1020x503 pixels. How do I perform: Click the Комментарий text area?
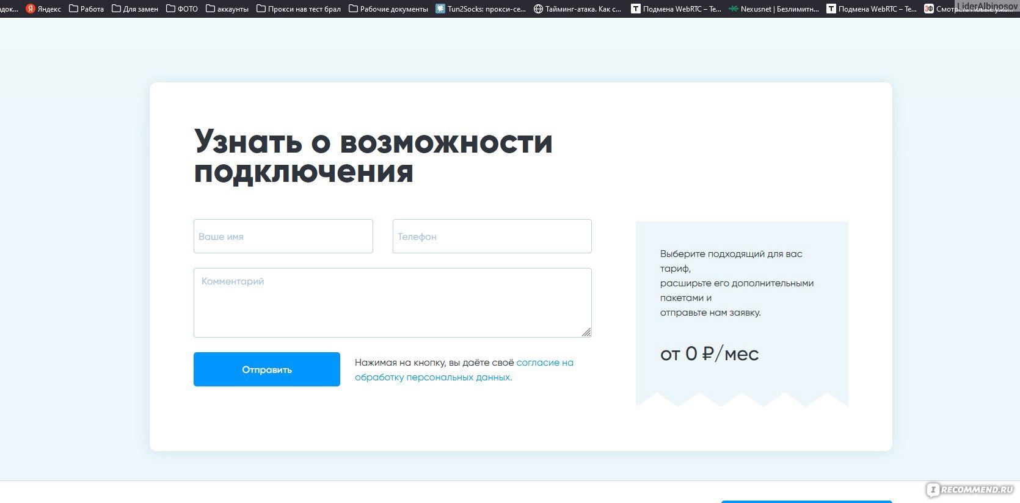pyautogui.click(x=393, y=303)
